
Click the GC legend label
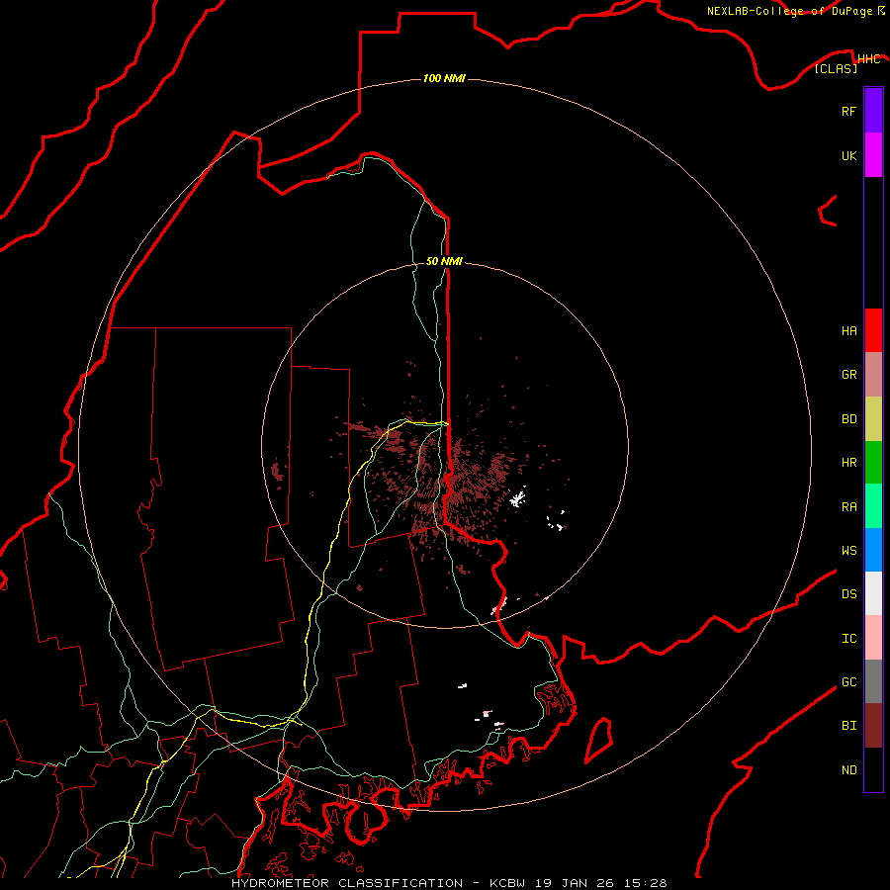pos(848,681)
